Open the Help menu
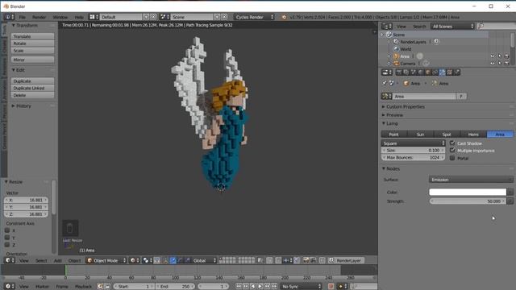 pos(79,17)
